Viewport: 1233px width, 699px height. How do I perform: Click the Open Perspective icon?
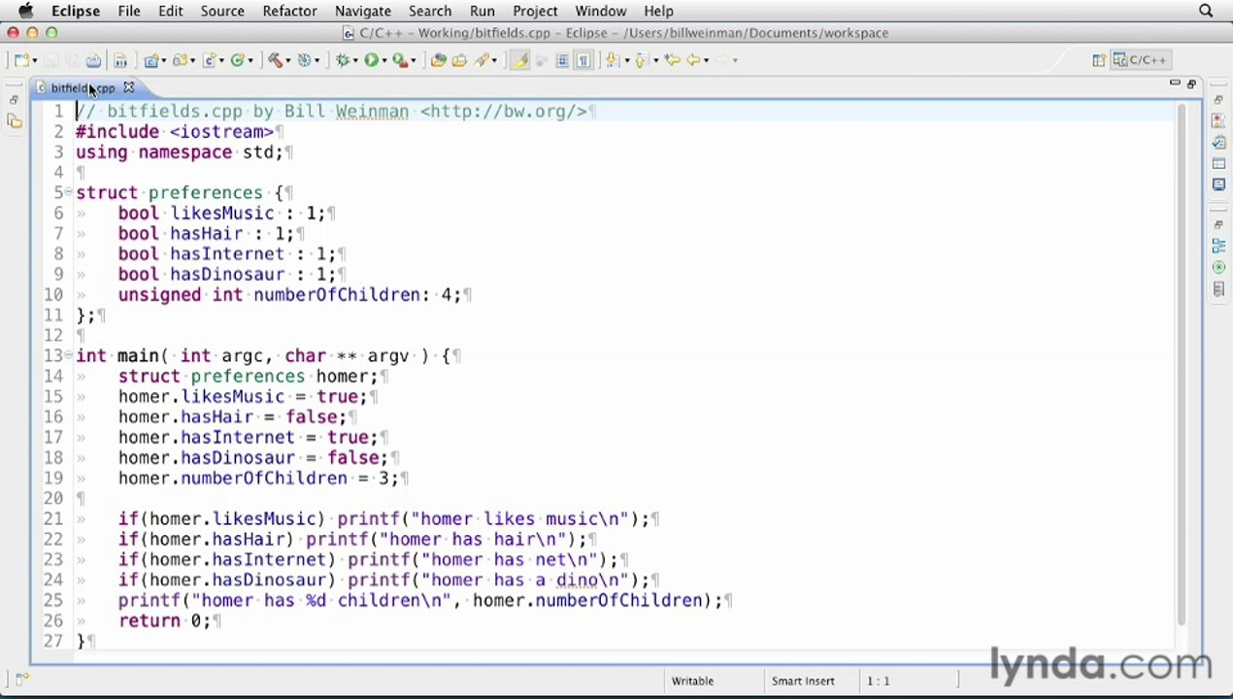pos(1099,60)
